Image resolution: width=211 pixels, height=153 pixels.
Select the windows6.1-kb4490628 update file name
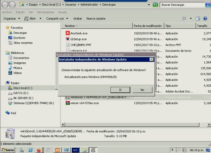(100, 97)
